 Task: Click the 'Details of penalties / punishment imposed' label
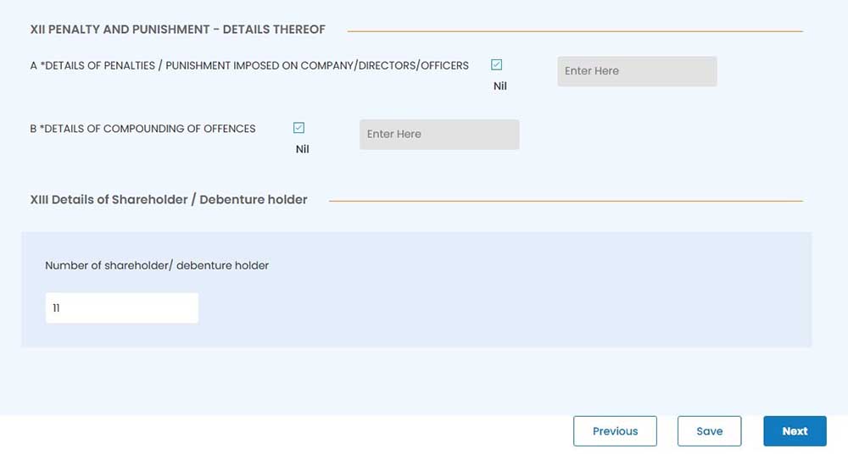[249, 65]
